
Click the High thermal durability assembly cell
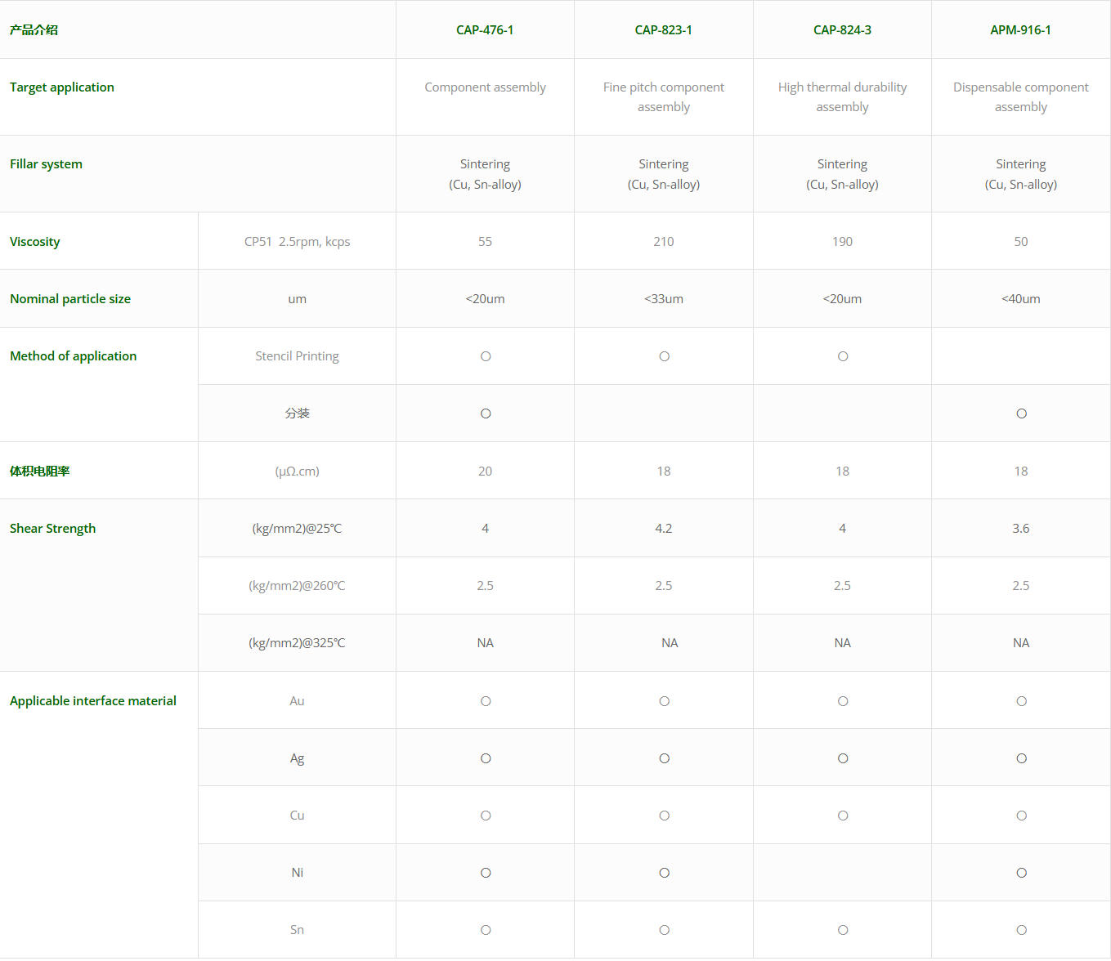point(842,97)
